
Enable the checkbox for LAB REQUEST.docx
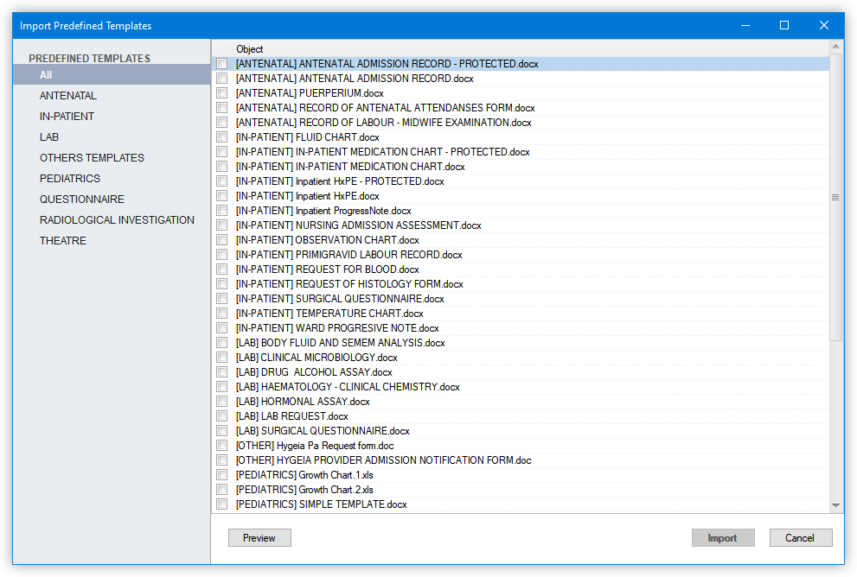[x=222, y=415]
